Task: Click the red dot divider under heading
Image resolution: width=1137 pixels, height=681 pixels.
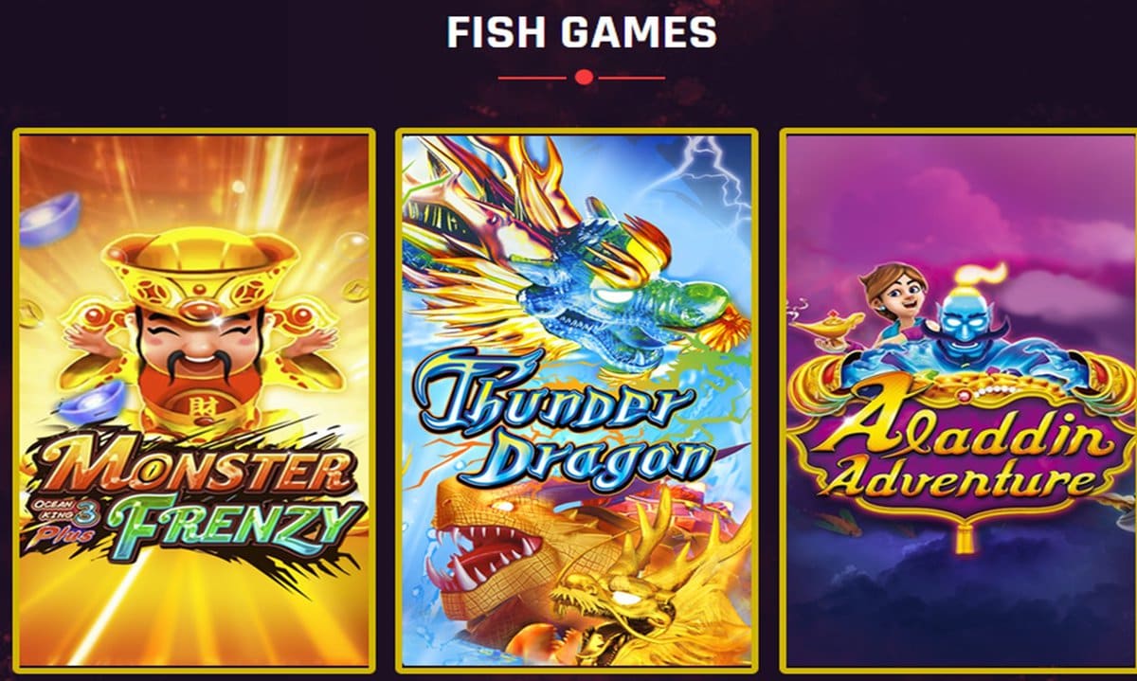Action: [584, 78]
